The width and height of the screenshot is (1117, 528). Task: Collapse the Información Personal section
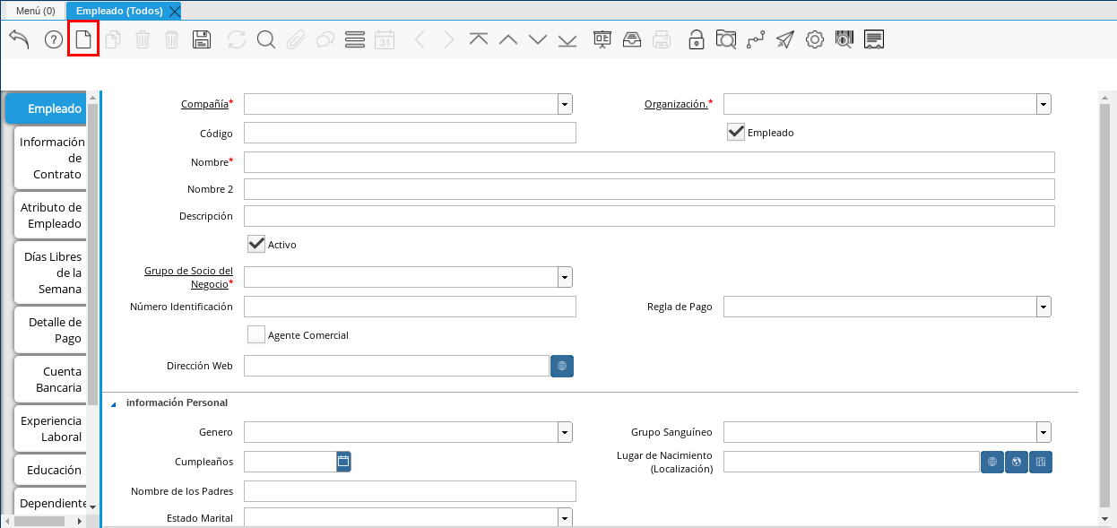coord(114,403)
